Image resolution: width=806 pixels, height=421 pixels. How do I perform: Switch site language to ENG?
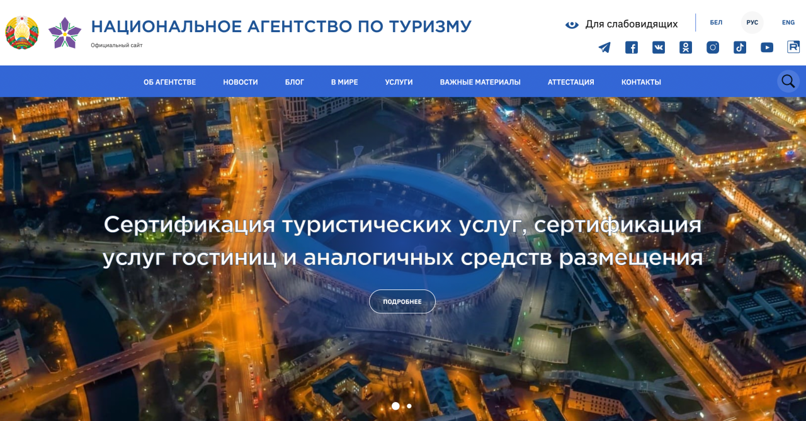click(x=788, y=22)
